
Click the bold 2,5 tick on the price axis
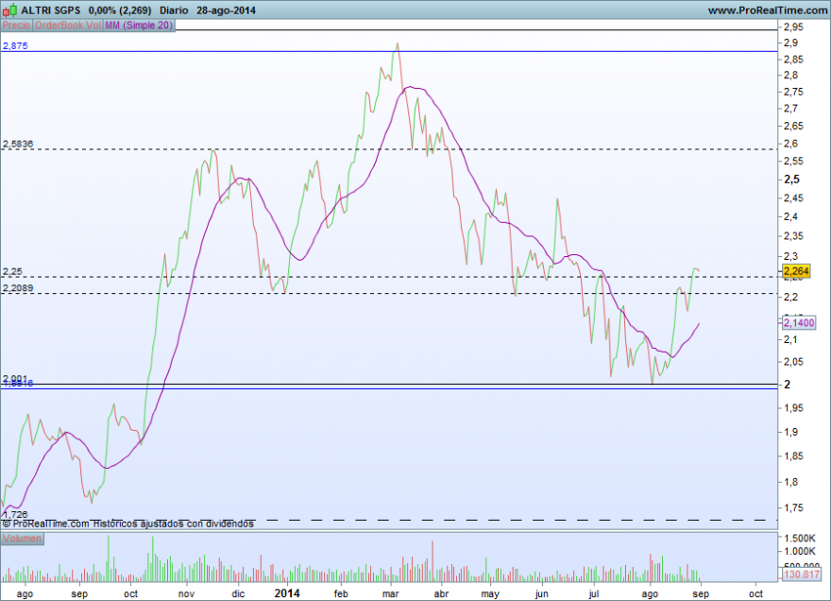pos(791,180)
